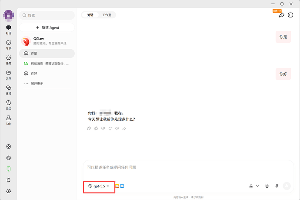Image resolution: width=300 pixels, height=200 pixels.
Task: Open the Lab flask section
Action: [8, 120]
